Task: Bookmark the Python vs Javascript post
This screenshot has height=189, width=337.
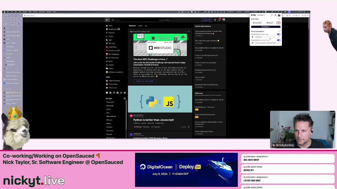Action: (189, 127)
